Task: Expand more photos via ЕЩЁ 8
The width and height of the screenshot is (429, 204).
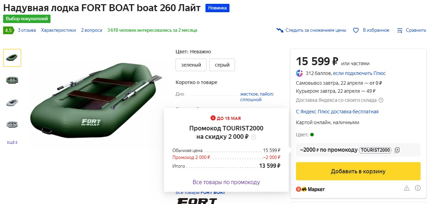Action: [x=12, y=142]
